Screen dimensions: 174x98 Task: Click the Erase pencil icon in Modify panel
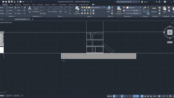tap(25, 7)
